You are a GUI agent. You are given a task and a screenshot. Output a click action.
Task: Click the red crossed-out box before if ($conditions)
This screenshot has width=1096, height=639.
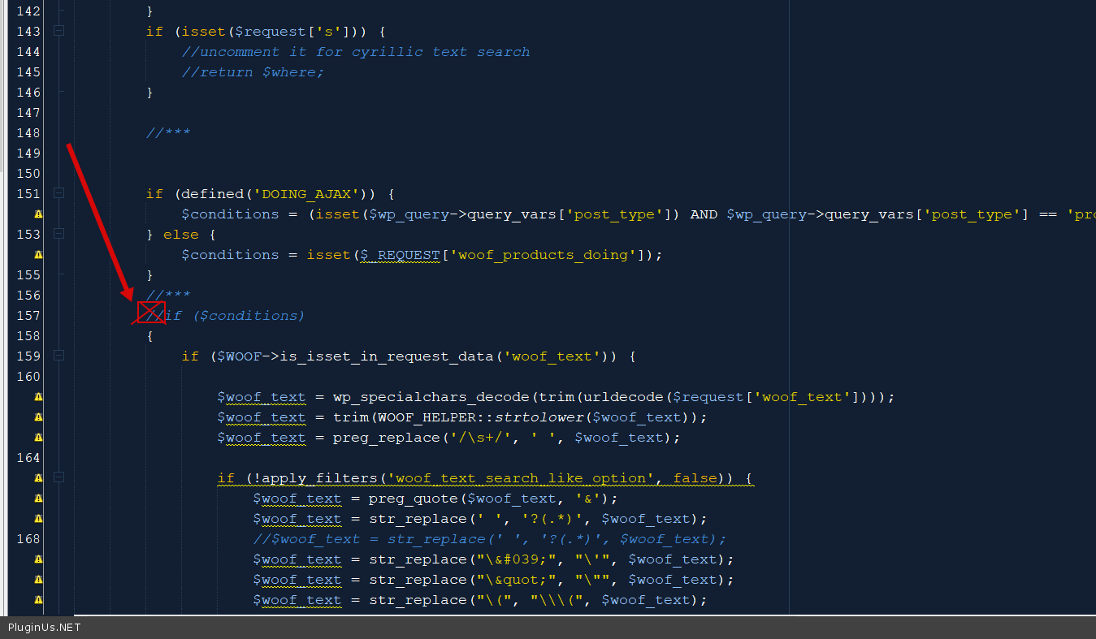151,313
